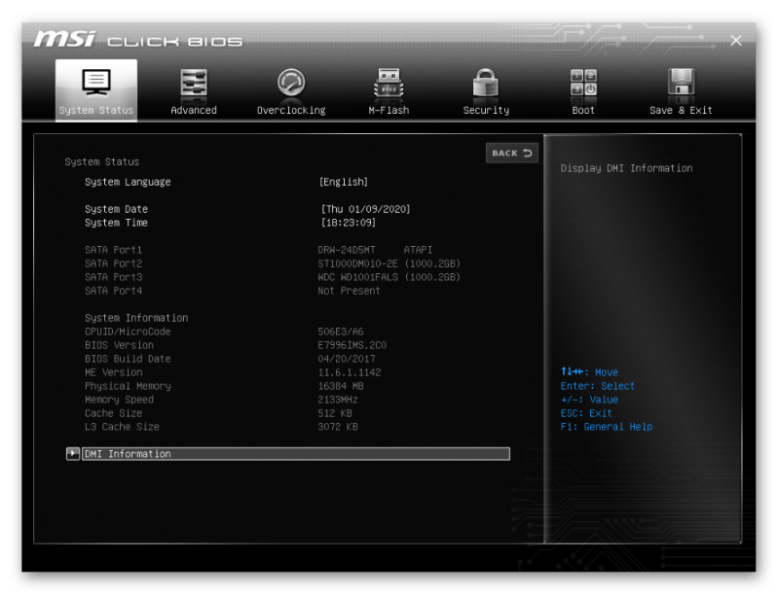Open the Save & Exit floppy icon
Viewport: 779px width, 595px height.
(681, 83)
